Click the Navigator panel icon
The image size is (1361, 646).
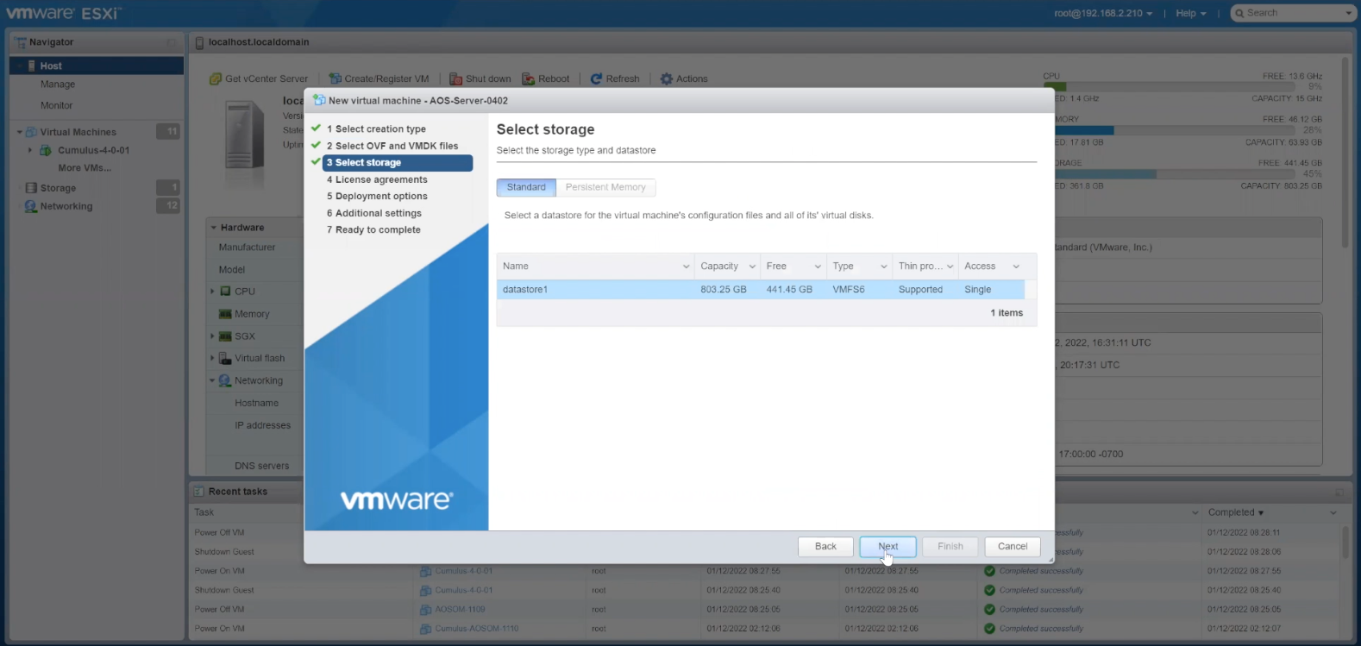[20, 41]
